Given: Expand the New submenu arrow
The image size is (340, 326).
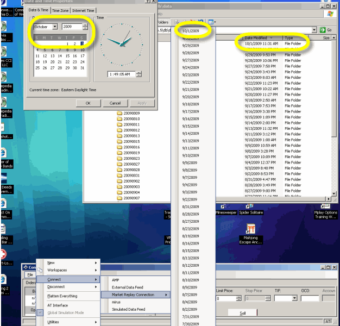Looking at the screenshot, I should point(96,262).
